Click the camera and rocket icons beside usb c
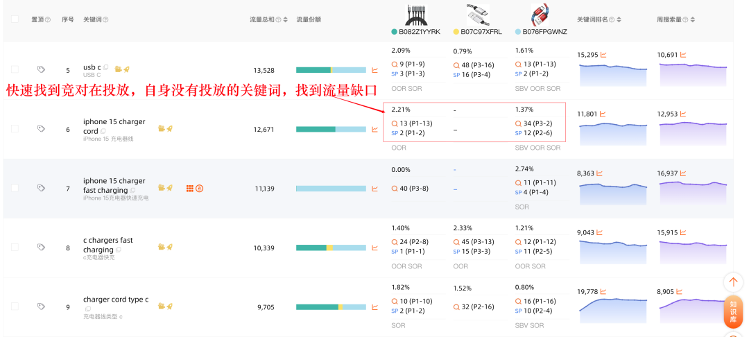Image resolution: width=749 pixels, height=337 pixels. click(122, 69)
